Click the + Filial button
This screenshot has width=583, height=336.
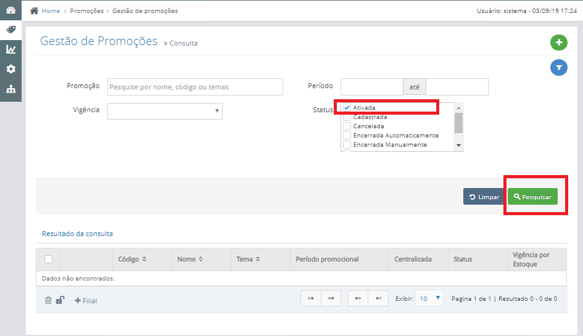tap(86, 301)
